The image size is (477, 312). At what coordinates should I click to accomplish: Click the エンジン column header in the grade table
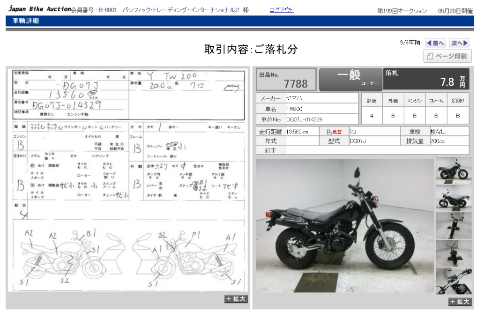[415, 101]
